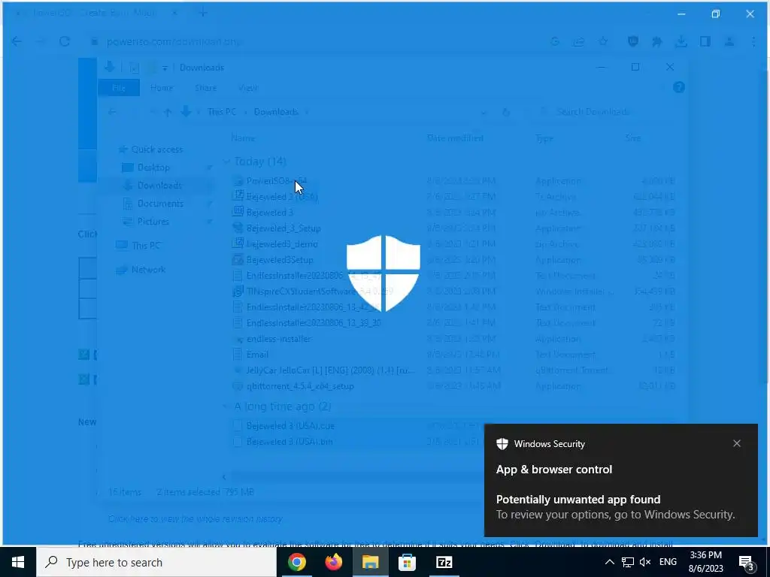Open the clock and calendar flyout
This screenshot has width=770, height=577.
pyautogui.click(x=705, y=562)
